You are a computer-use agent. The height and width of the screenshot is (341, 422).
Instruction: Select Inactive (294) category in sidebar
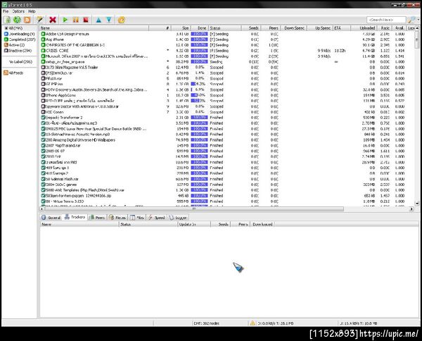coord(18,51)
